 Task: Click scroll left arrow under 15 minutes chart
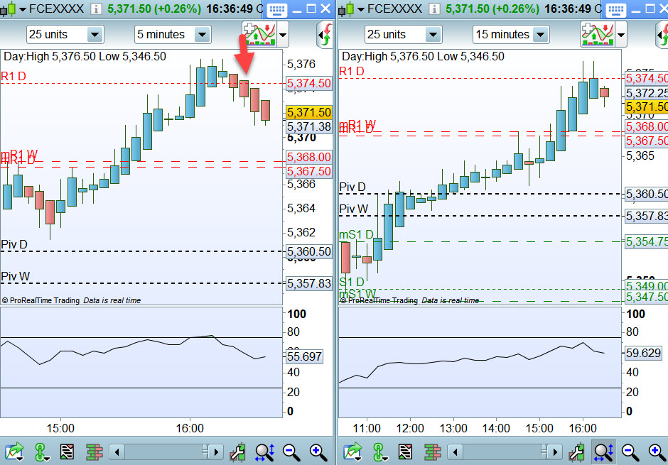click(x=455, y=452)
